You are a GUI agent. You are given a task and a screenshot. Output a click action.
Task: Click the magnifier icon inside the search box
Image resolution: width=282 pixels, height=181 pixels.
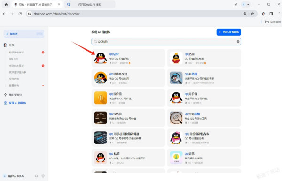95,41
